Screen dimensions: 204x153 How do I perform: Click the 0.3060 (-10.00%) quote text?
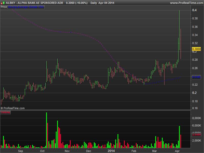coord(77,3)
